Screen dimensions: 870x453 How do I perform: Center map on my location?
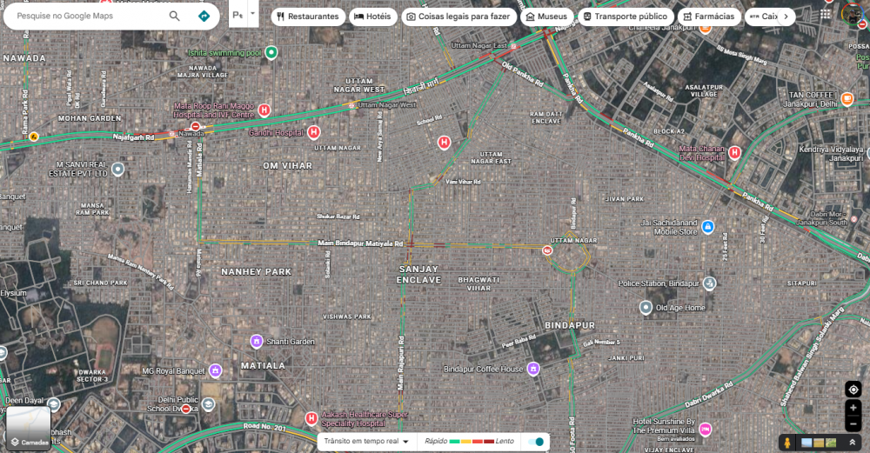[x=853, y=390]
